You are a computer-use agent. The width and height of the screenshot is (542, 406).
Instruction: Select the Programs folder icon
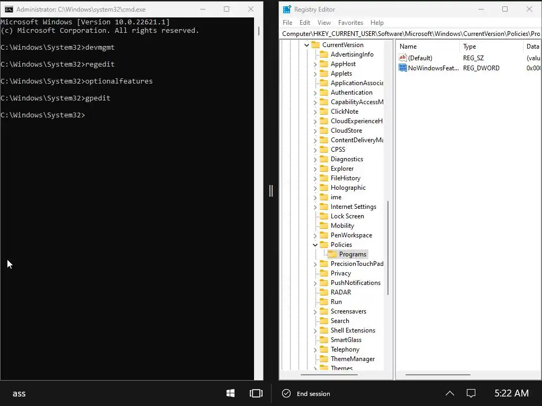(x=332, y=254)
